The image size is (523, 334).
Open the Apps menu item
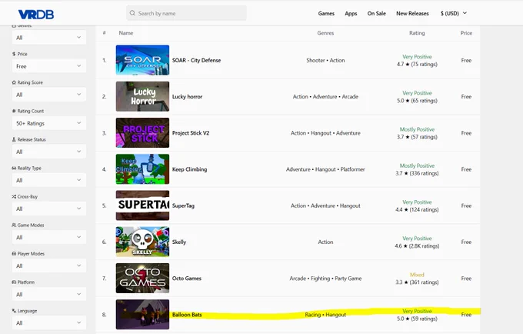(351, 13)
